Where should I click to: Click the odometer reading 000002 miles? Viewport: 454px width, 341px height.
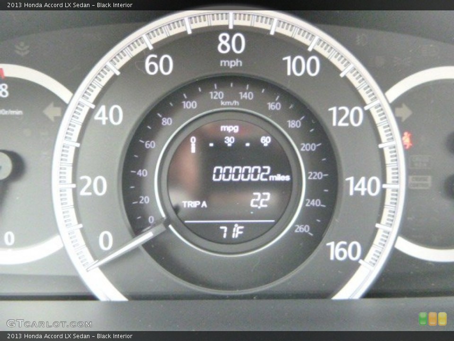pyautogui.click(x=251, y=173)
